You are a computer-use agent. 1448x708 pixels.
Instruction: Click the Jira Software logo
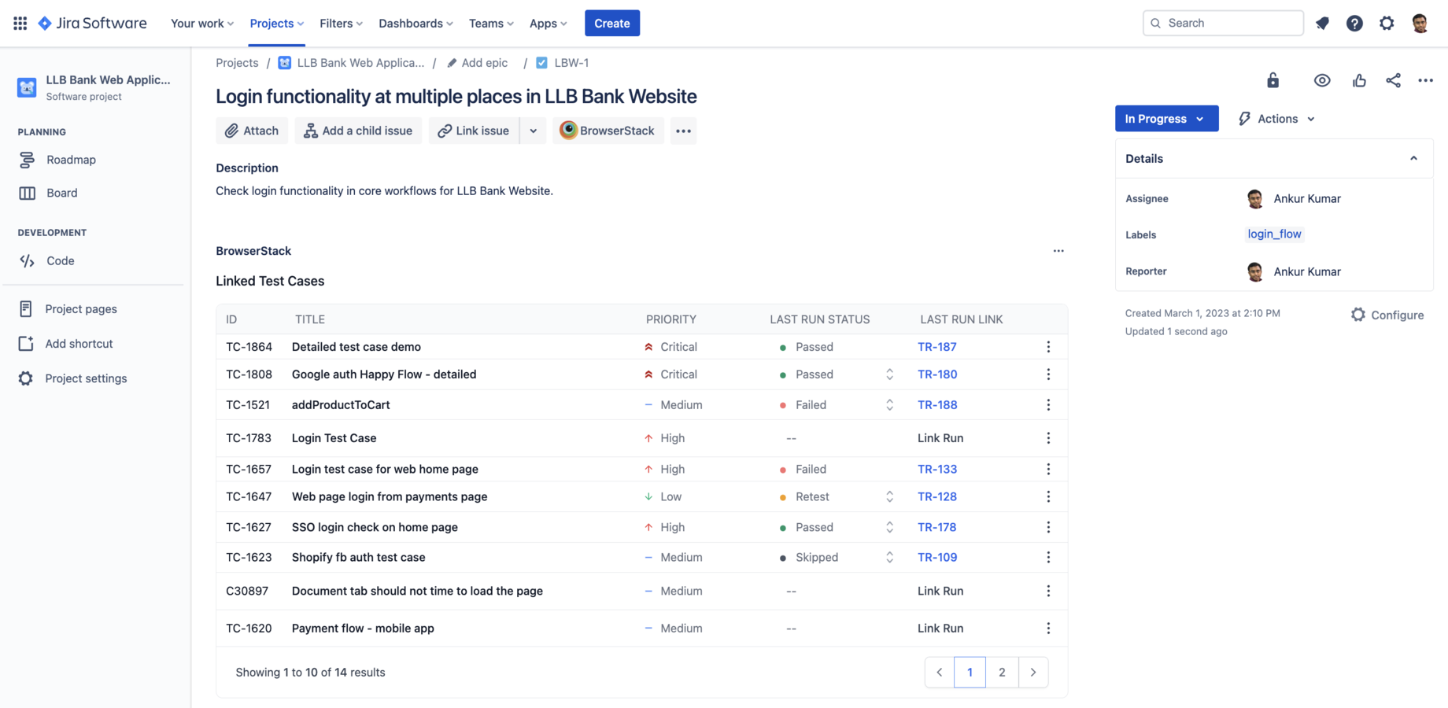(92, 23)
